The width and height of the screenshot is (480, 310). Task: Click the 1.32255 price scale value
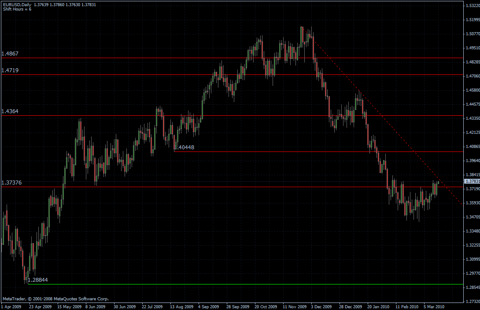473,245
